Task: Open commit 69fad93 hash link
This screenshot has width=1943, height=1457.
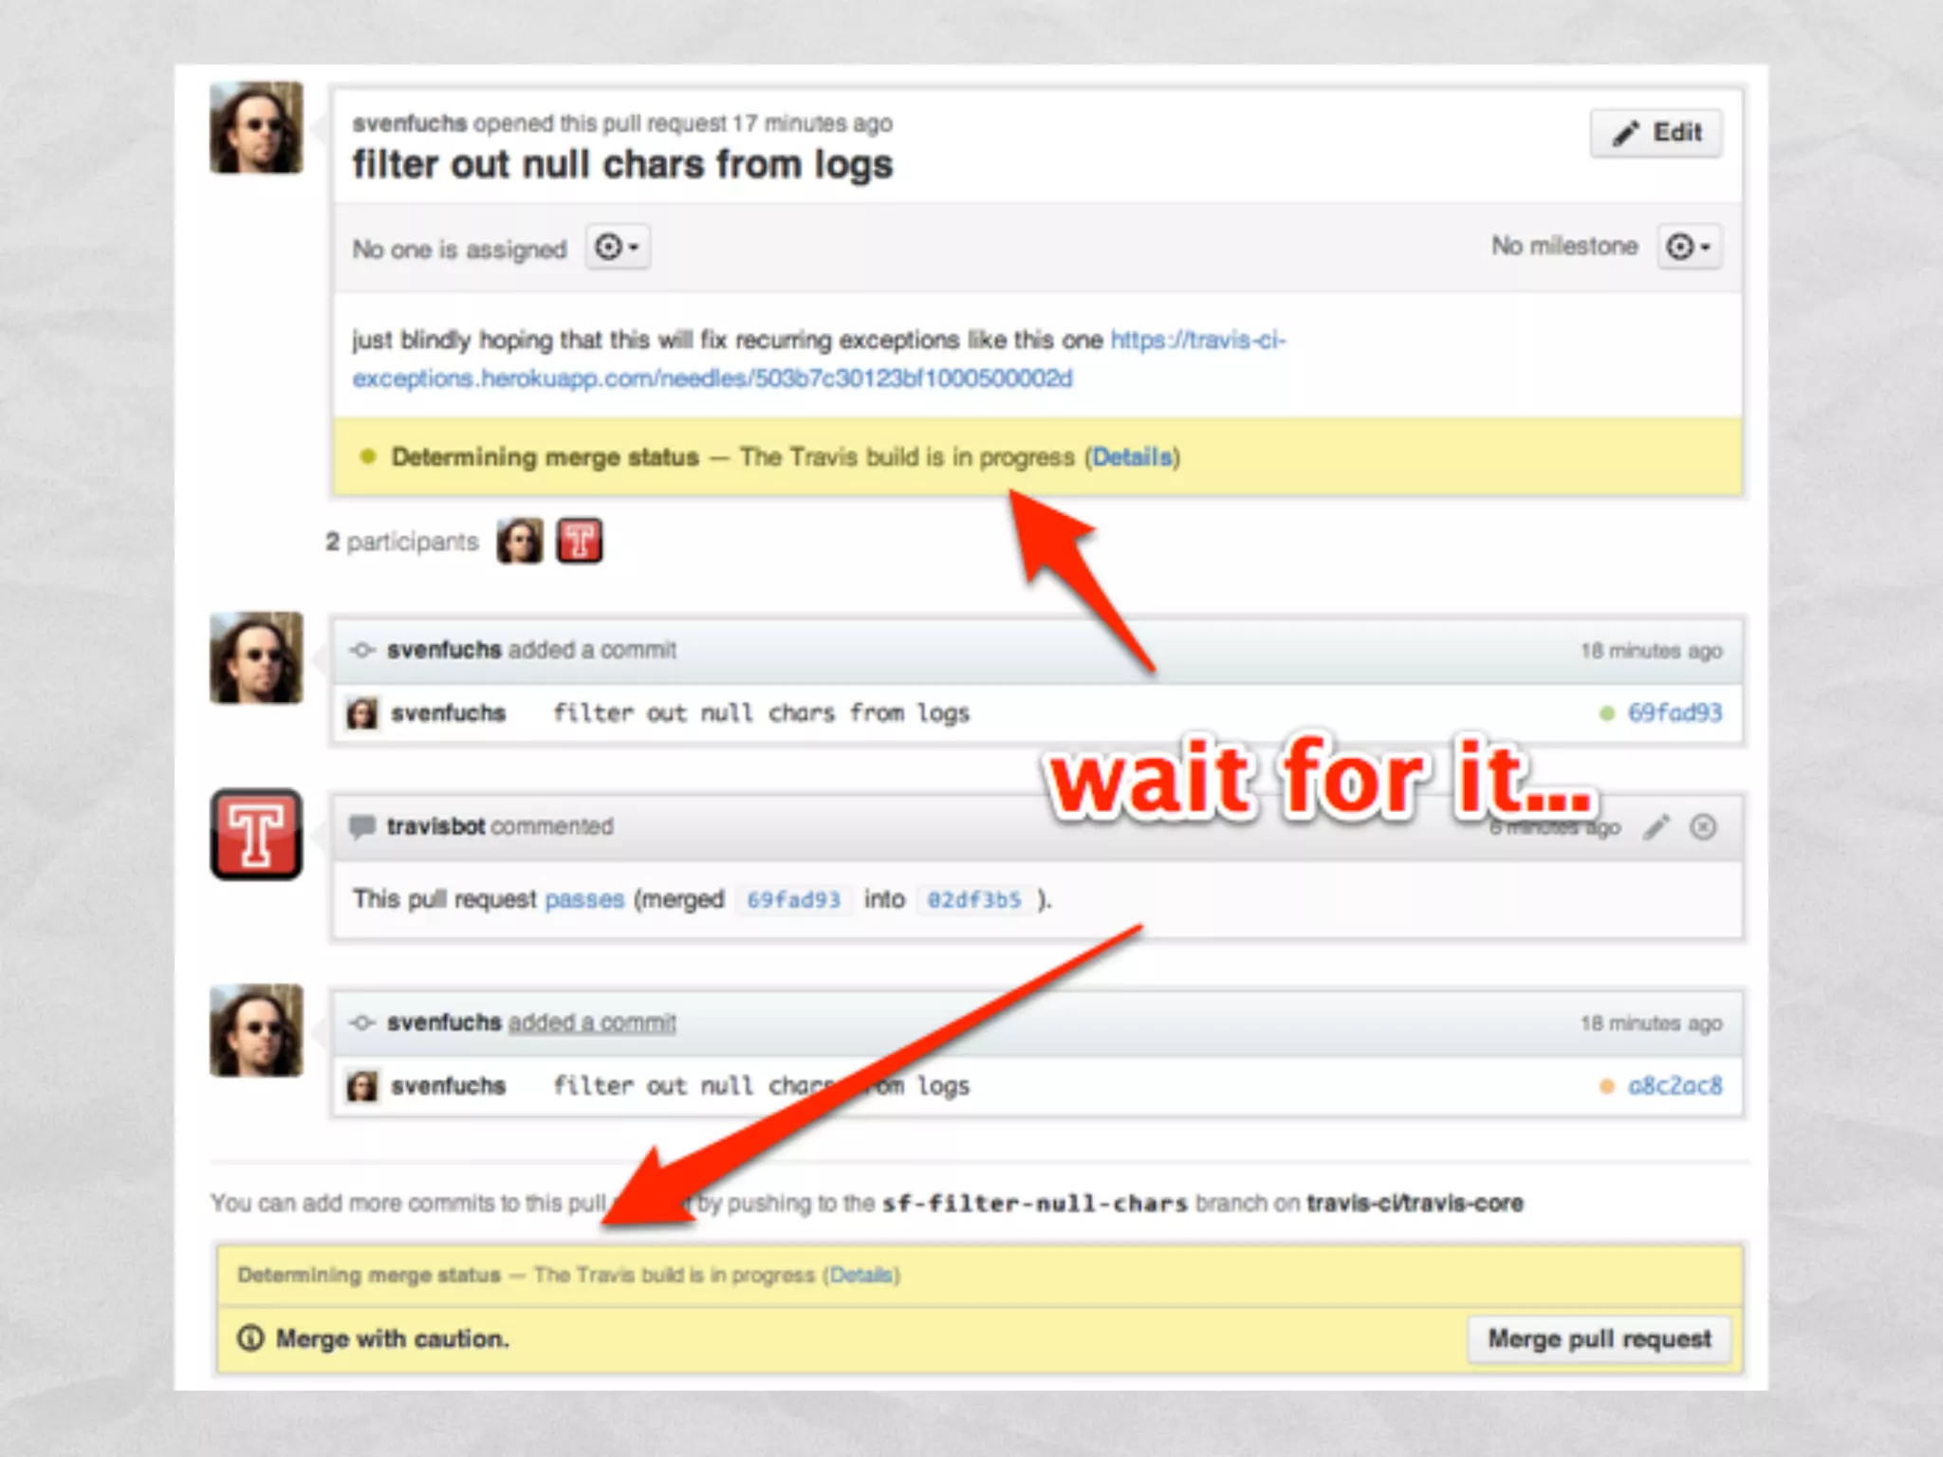Action: 1675,713
